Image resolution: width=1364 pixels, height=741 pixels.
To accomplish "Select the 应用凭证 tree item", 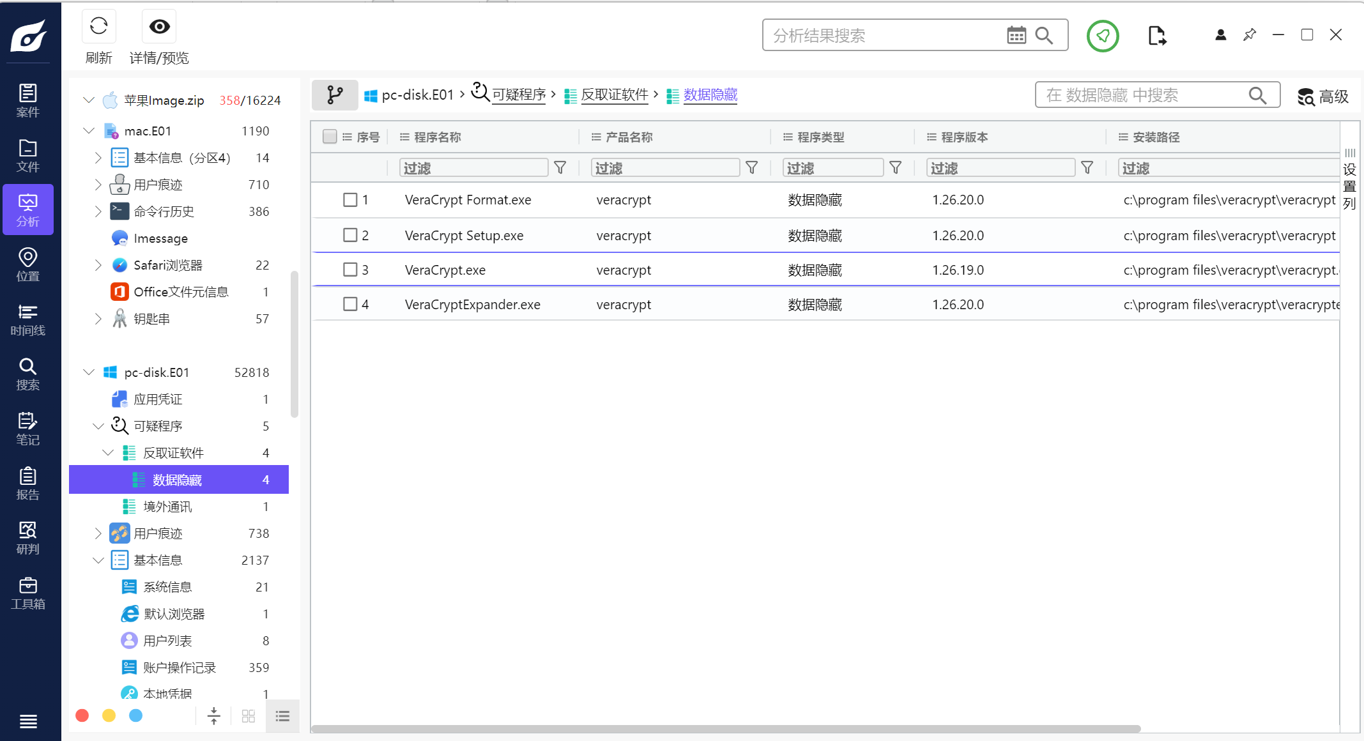I will click(x=179, y=399).
